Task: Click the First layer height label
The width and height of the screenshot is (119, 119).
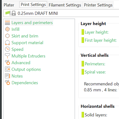Action: point(101,40)
